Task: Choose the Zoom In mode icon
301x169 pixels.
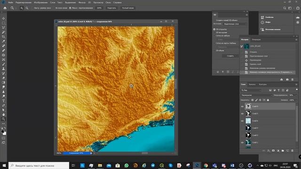Action: (22, 8)
